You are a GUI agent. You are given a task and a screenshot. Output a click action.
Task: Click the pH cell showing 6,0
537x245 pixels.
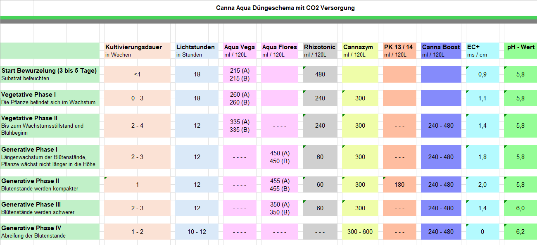[520, 208]
